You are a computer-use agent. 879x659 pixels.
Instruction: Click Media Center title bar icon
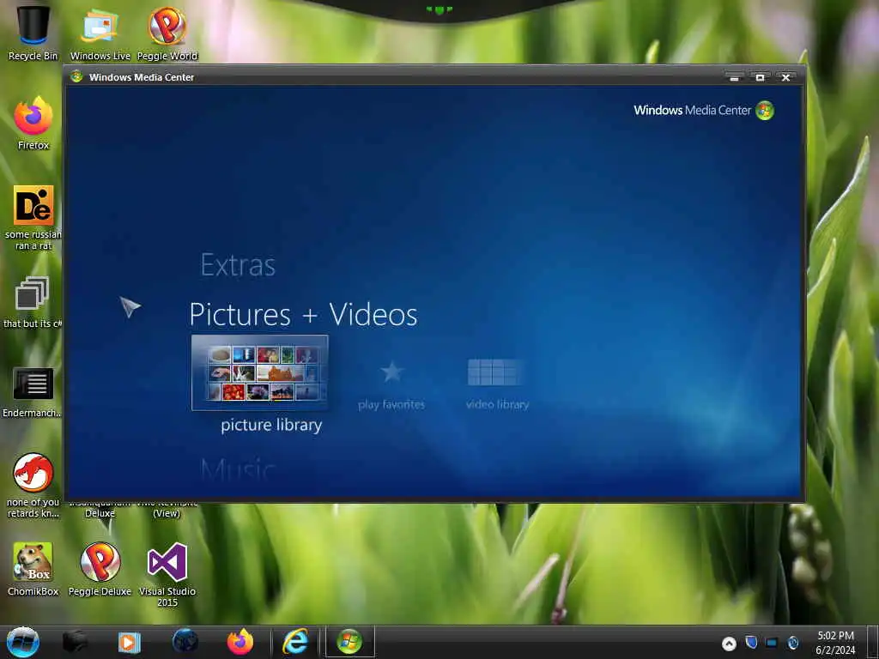pos(76,76)
